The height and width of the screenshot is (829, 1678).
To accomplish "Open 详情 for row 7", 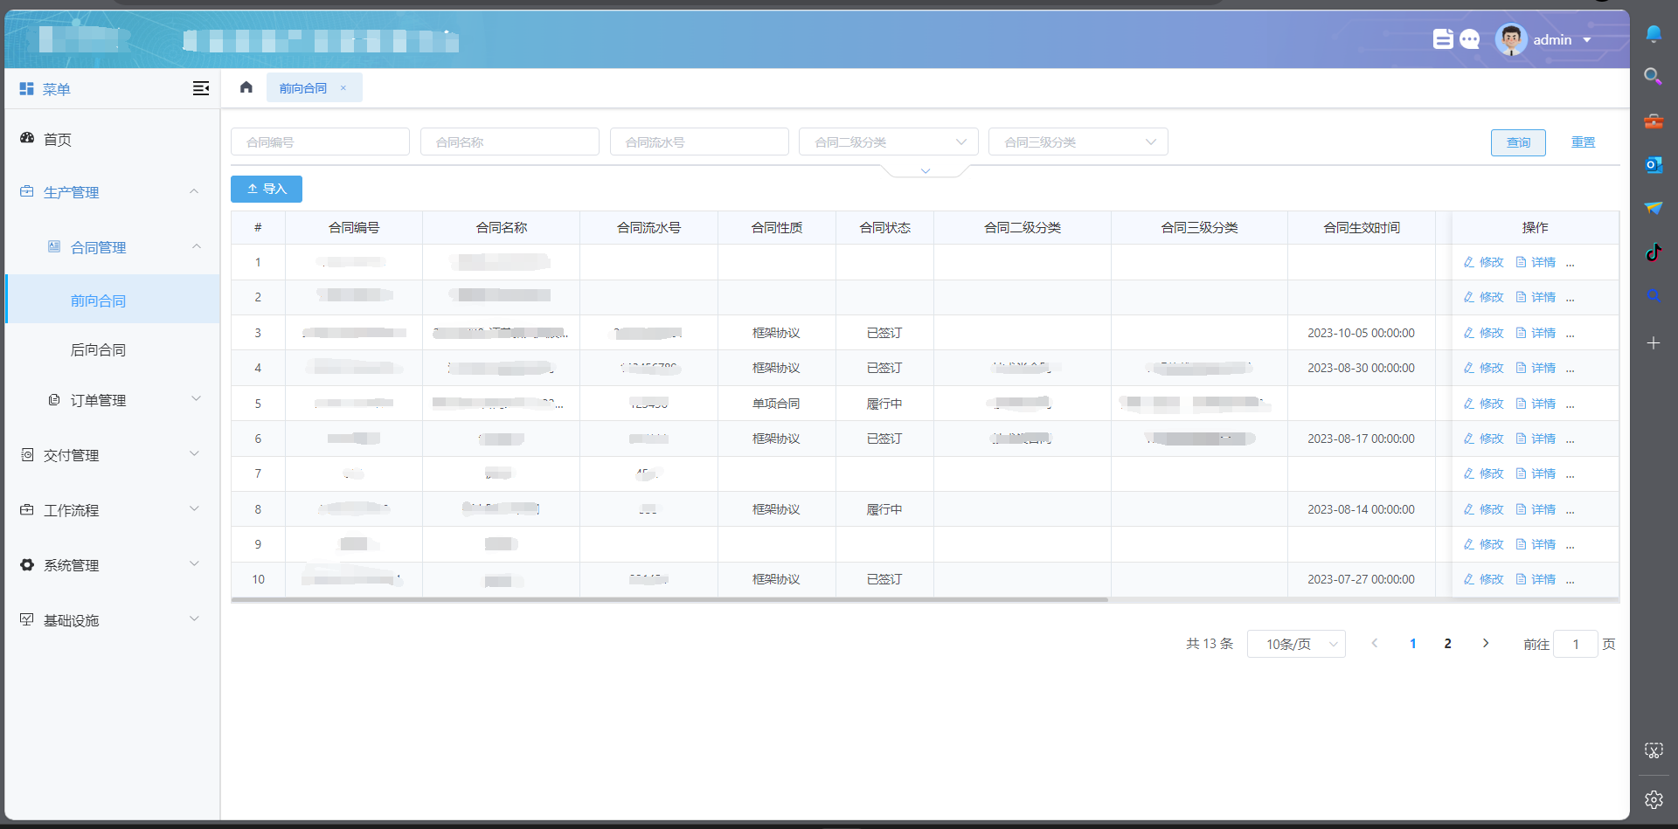I will [1536, 473].
